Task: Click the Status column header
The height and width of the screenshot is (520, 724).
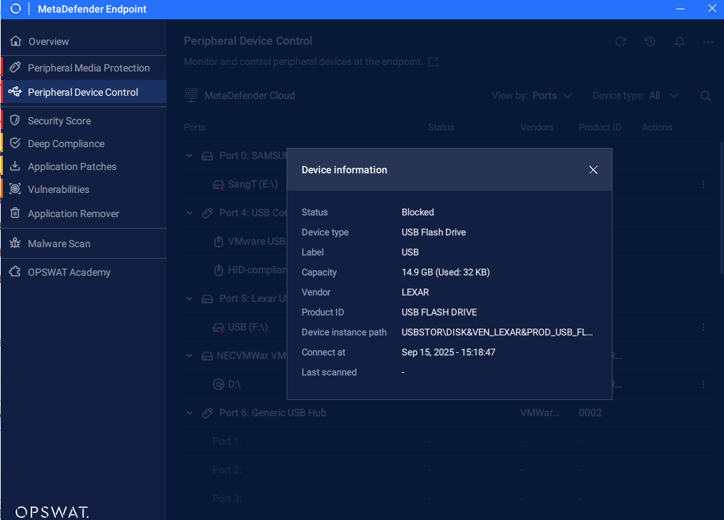Action: click(x=441, y=127)
